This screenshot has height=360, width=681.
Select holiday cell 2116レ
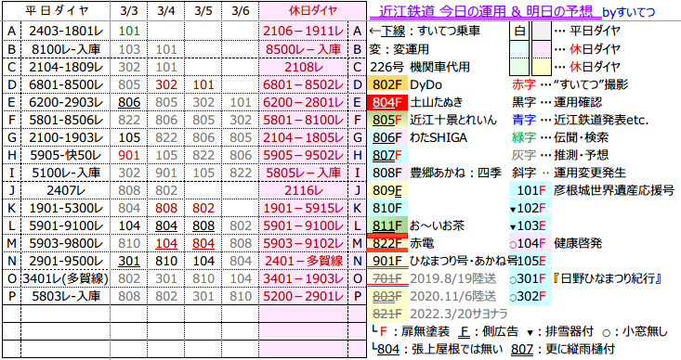(x=304, y=190)
